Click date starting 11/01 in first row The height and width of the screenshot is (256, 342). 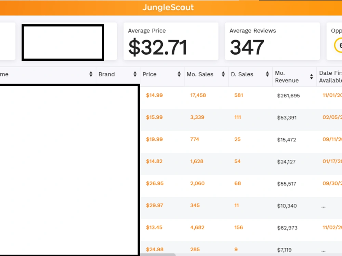click(x=332, y=95)
